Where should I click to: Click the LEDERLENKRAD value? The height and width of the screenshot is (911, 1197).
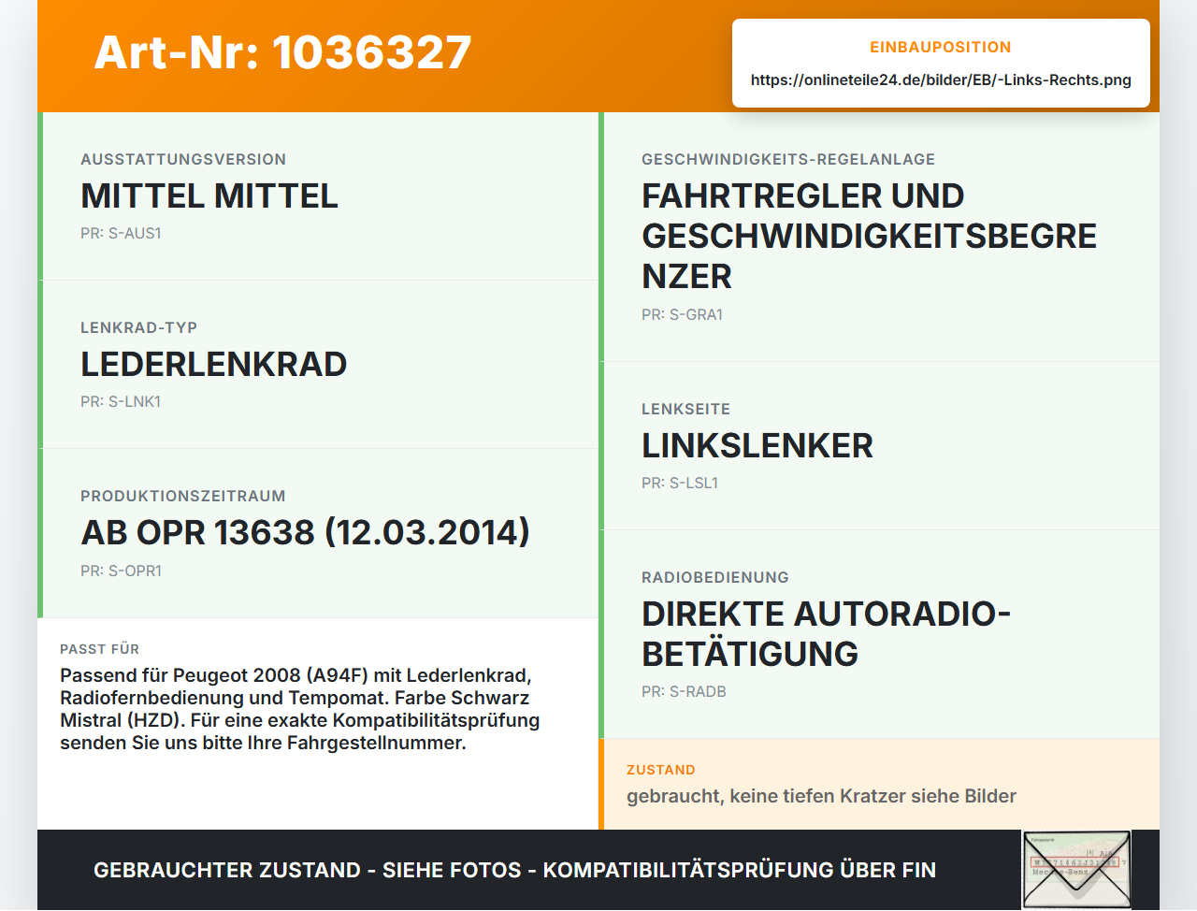pos(213,365)
